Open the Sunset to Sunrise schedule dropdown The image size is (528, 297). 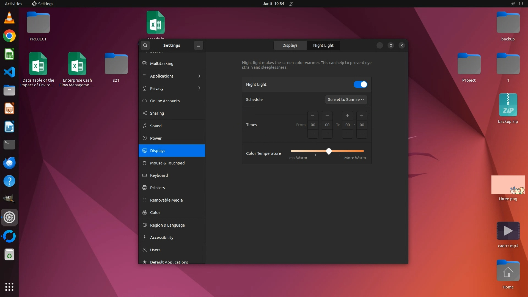[346, 100]
